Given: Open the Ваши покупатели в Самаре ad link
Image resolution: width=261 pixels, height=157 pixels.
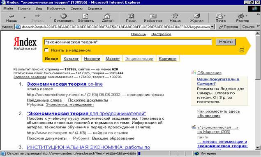Looking at the screenshot, I should click(218, 81).
